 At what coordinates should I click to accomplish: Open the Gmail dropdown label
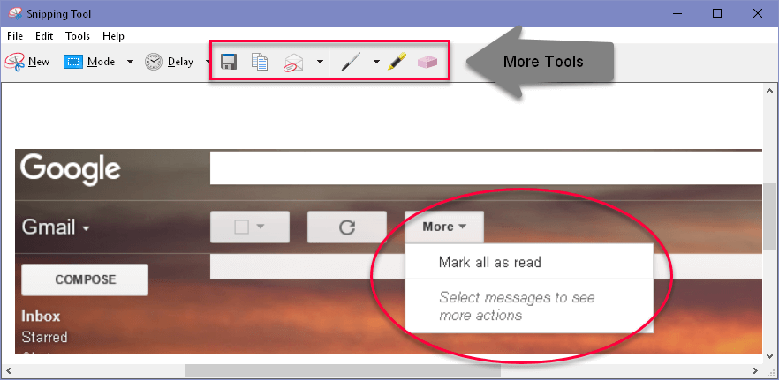56,227
